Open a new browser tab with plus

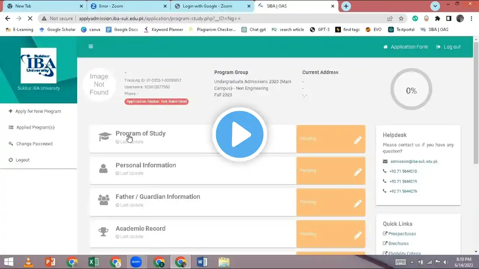[x=346, y=6]
